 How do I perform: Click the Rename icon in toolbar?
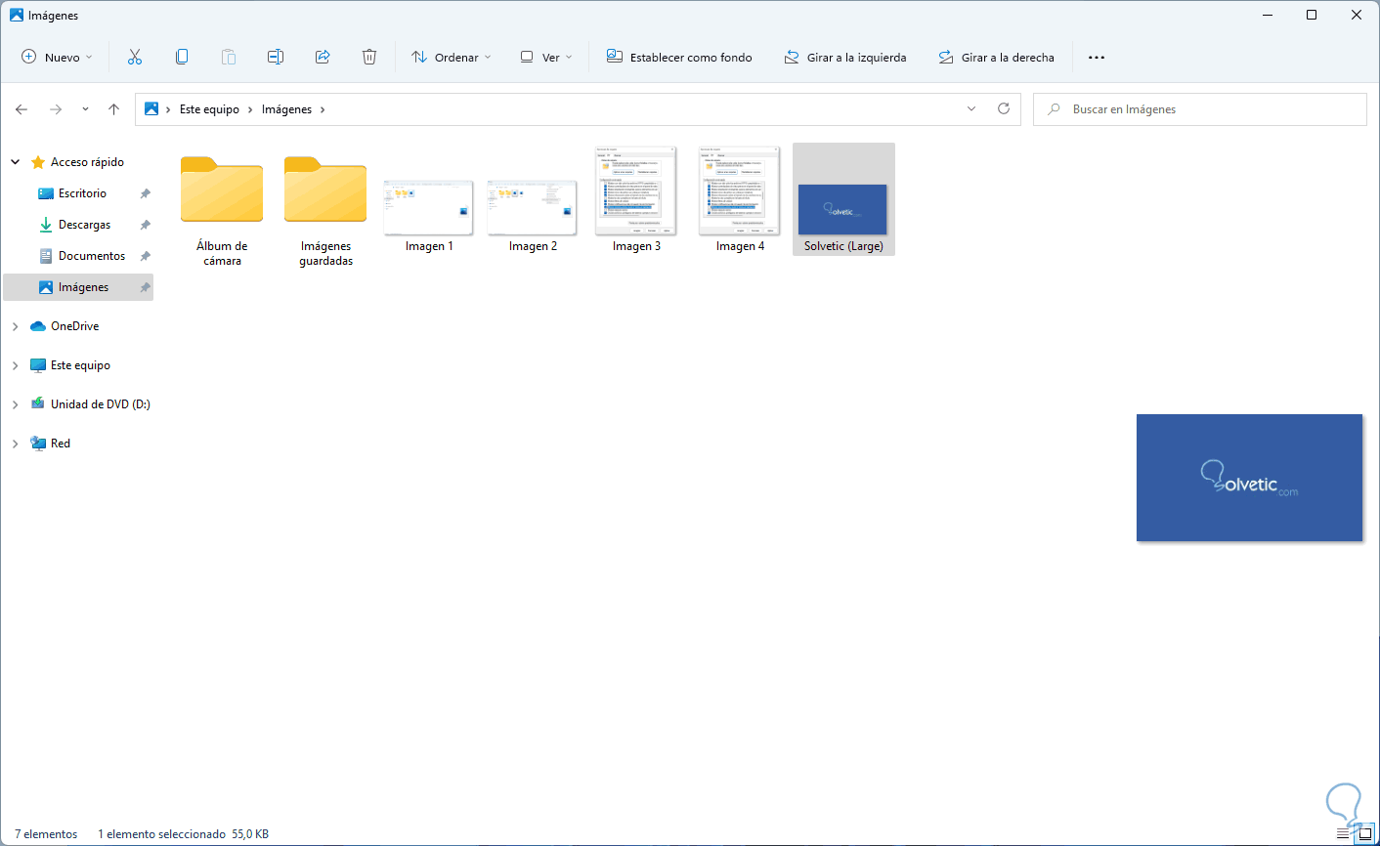tap(276, 57)
